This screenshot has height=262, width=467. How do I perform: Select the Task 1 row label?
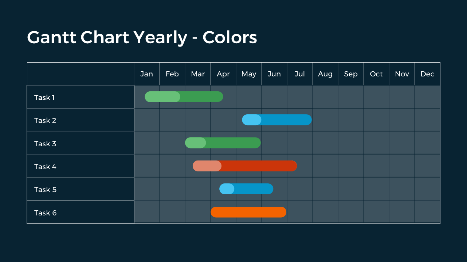coord(44,98)
